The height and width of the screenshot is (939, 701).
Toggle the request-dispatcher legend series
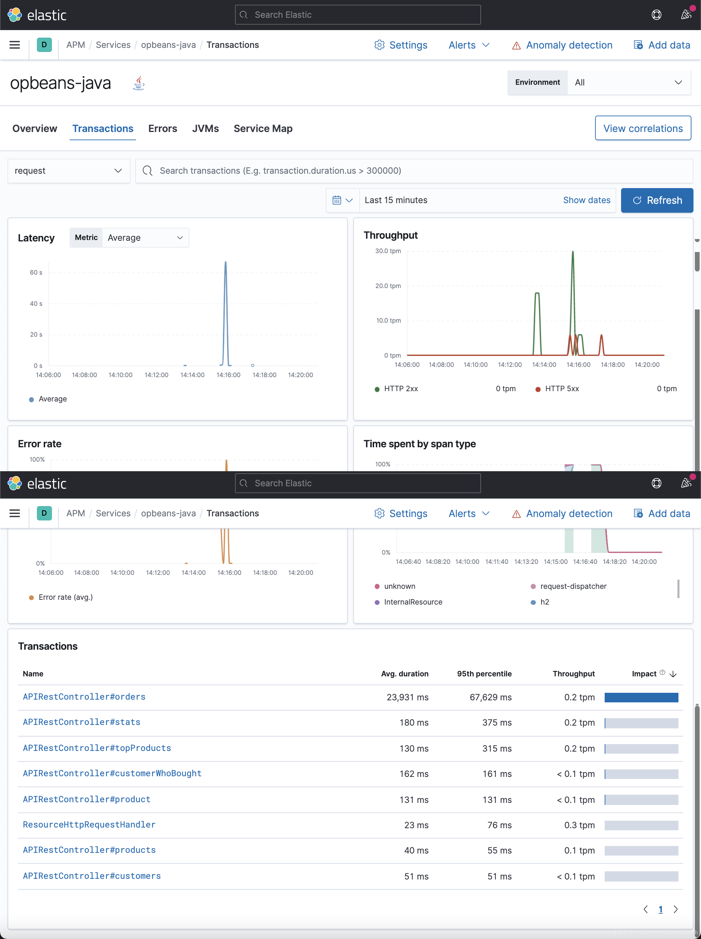click(x=573, y=586)
